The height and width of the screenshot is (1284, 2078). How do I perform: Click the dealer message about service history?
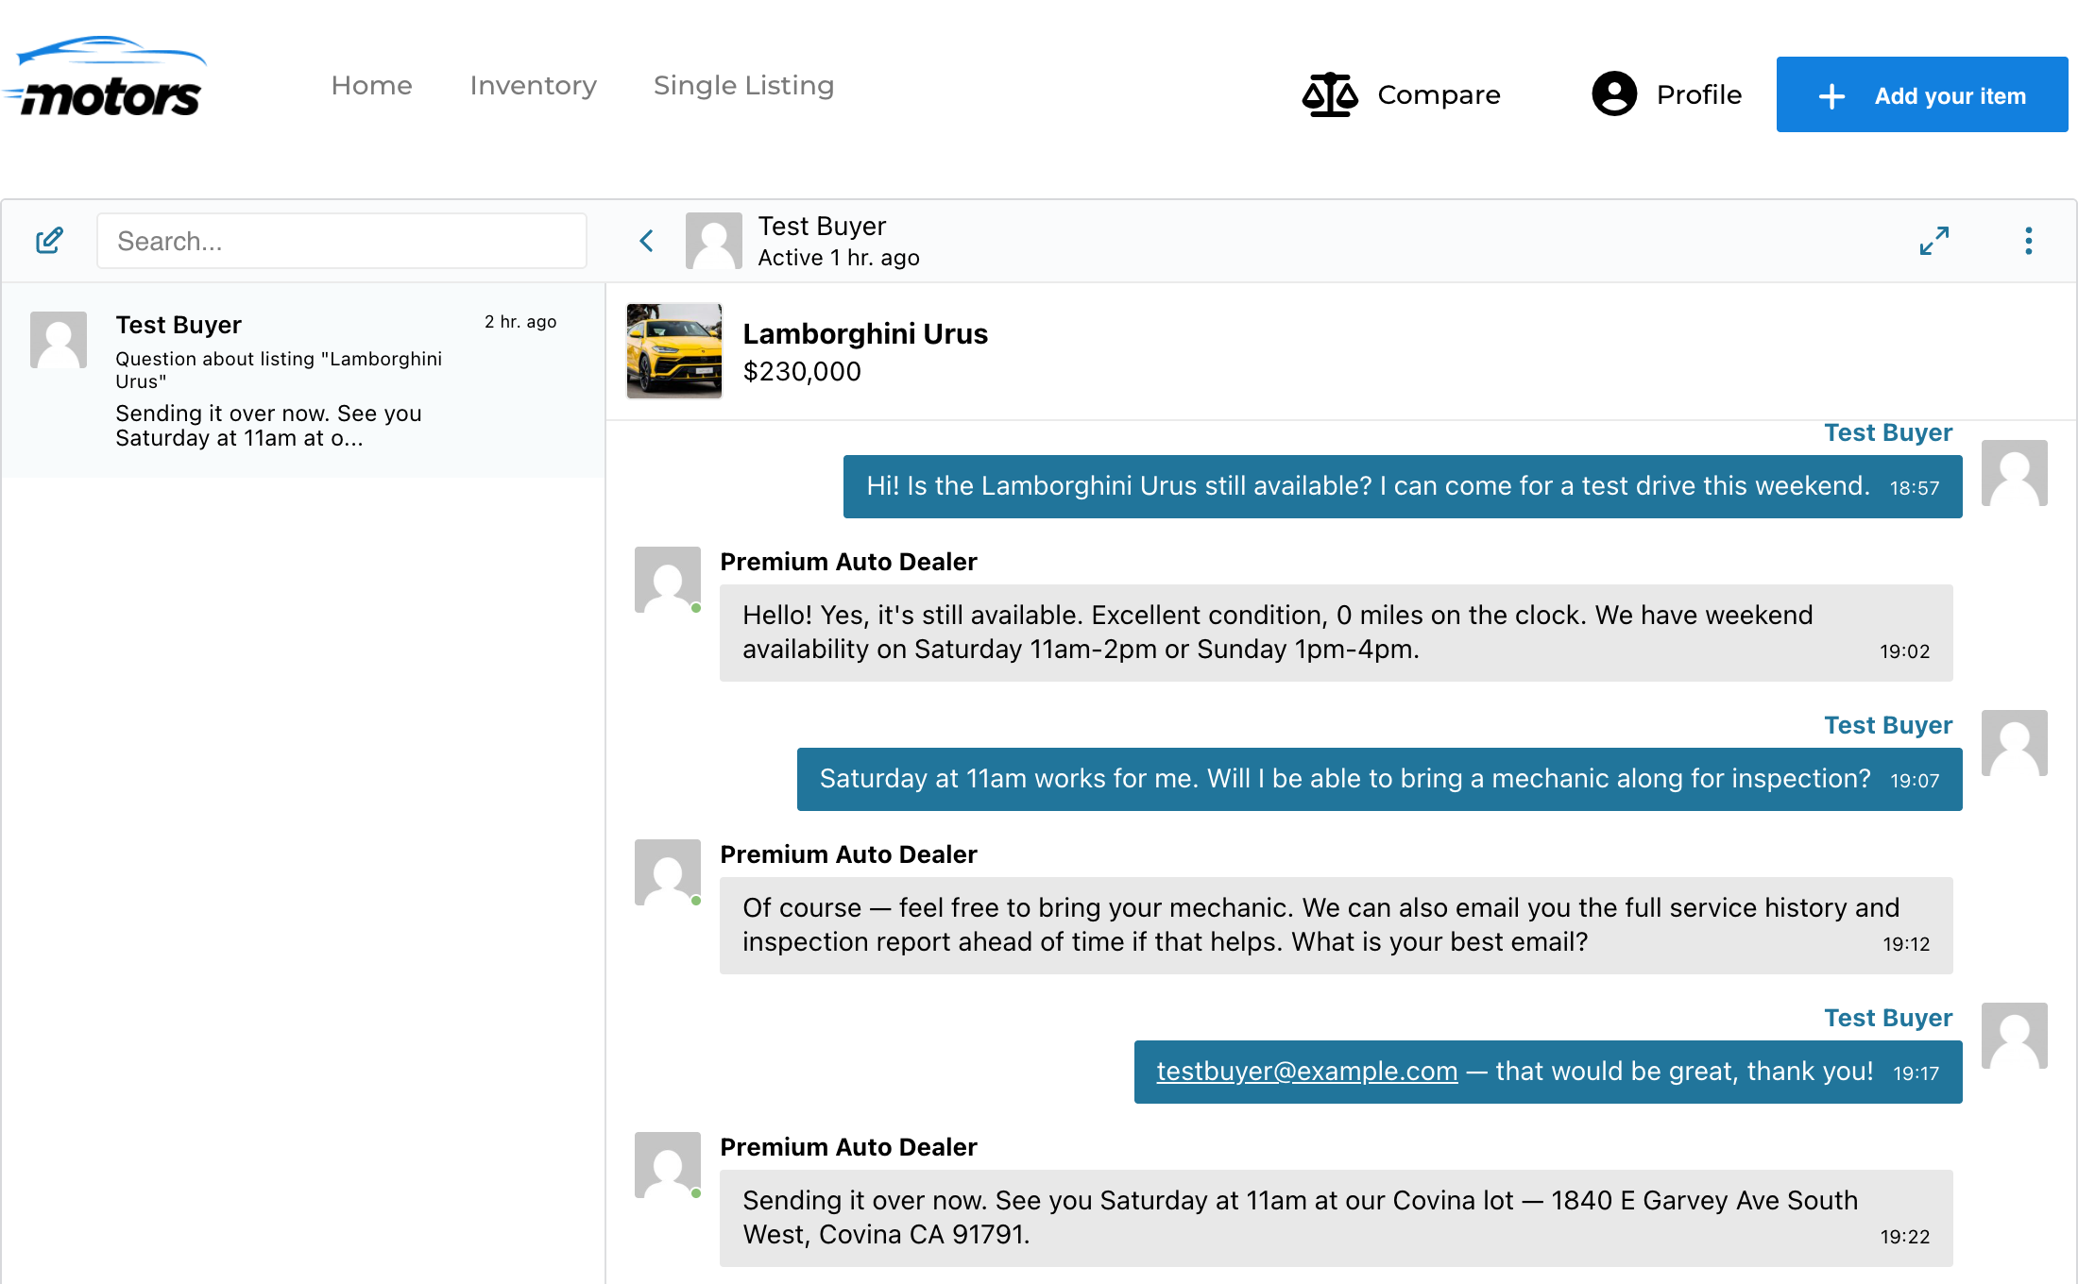(x=1336, y=925)
